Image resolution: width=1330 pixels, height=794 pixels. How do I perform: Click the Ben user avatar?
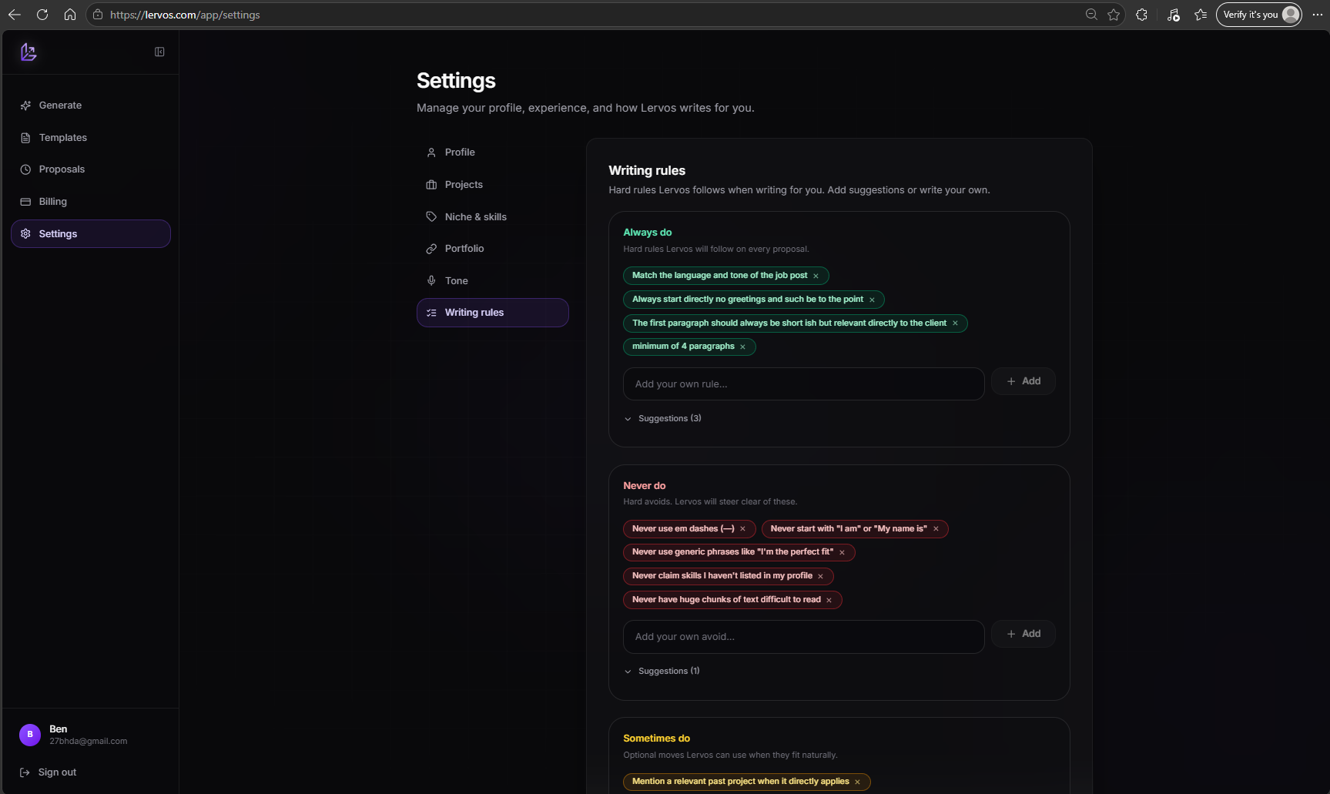pyautogui.click(x=30, y=735)
